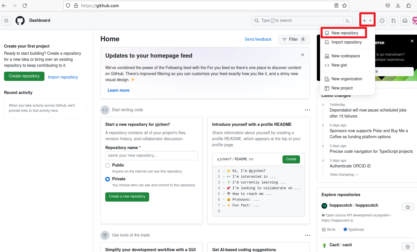Star the hoppscotch repository
417x252 pixels.
[408, 207]
